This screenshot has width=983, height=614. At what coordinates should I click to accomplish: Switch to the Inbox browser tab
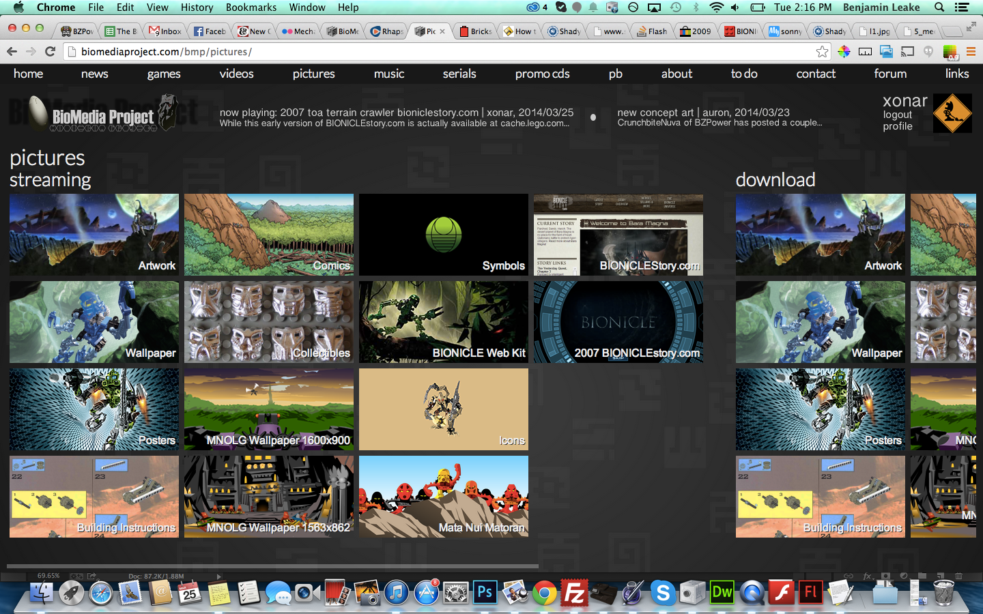point(165,31)
